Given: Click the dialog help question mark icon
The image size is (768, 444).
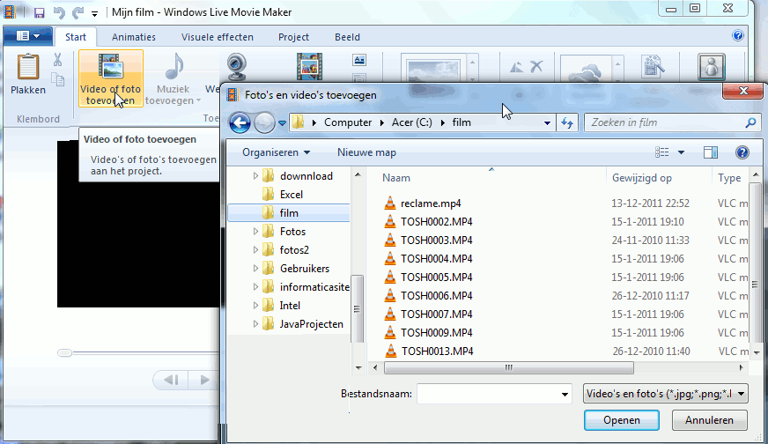Looking at the screenshot, I should coord(742,152).
